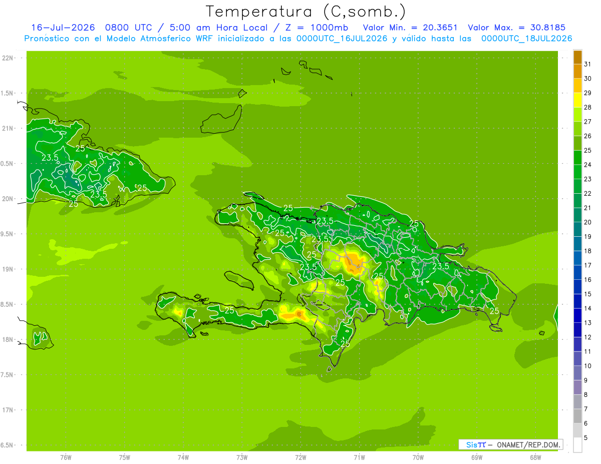This screenshot has width=601, height=464.
Task: Click the 68W longitude axis label
Action: point(535,457)
